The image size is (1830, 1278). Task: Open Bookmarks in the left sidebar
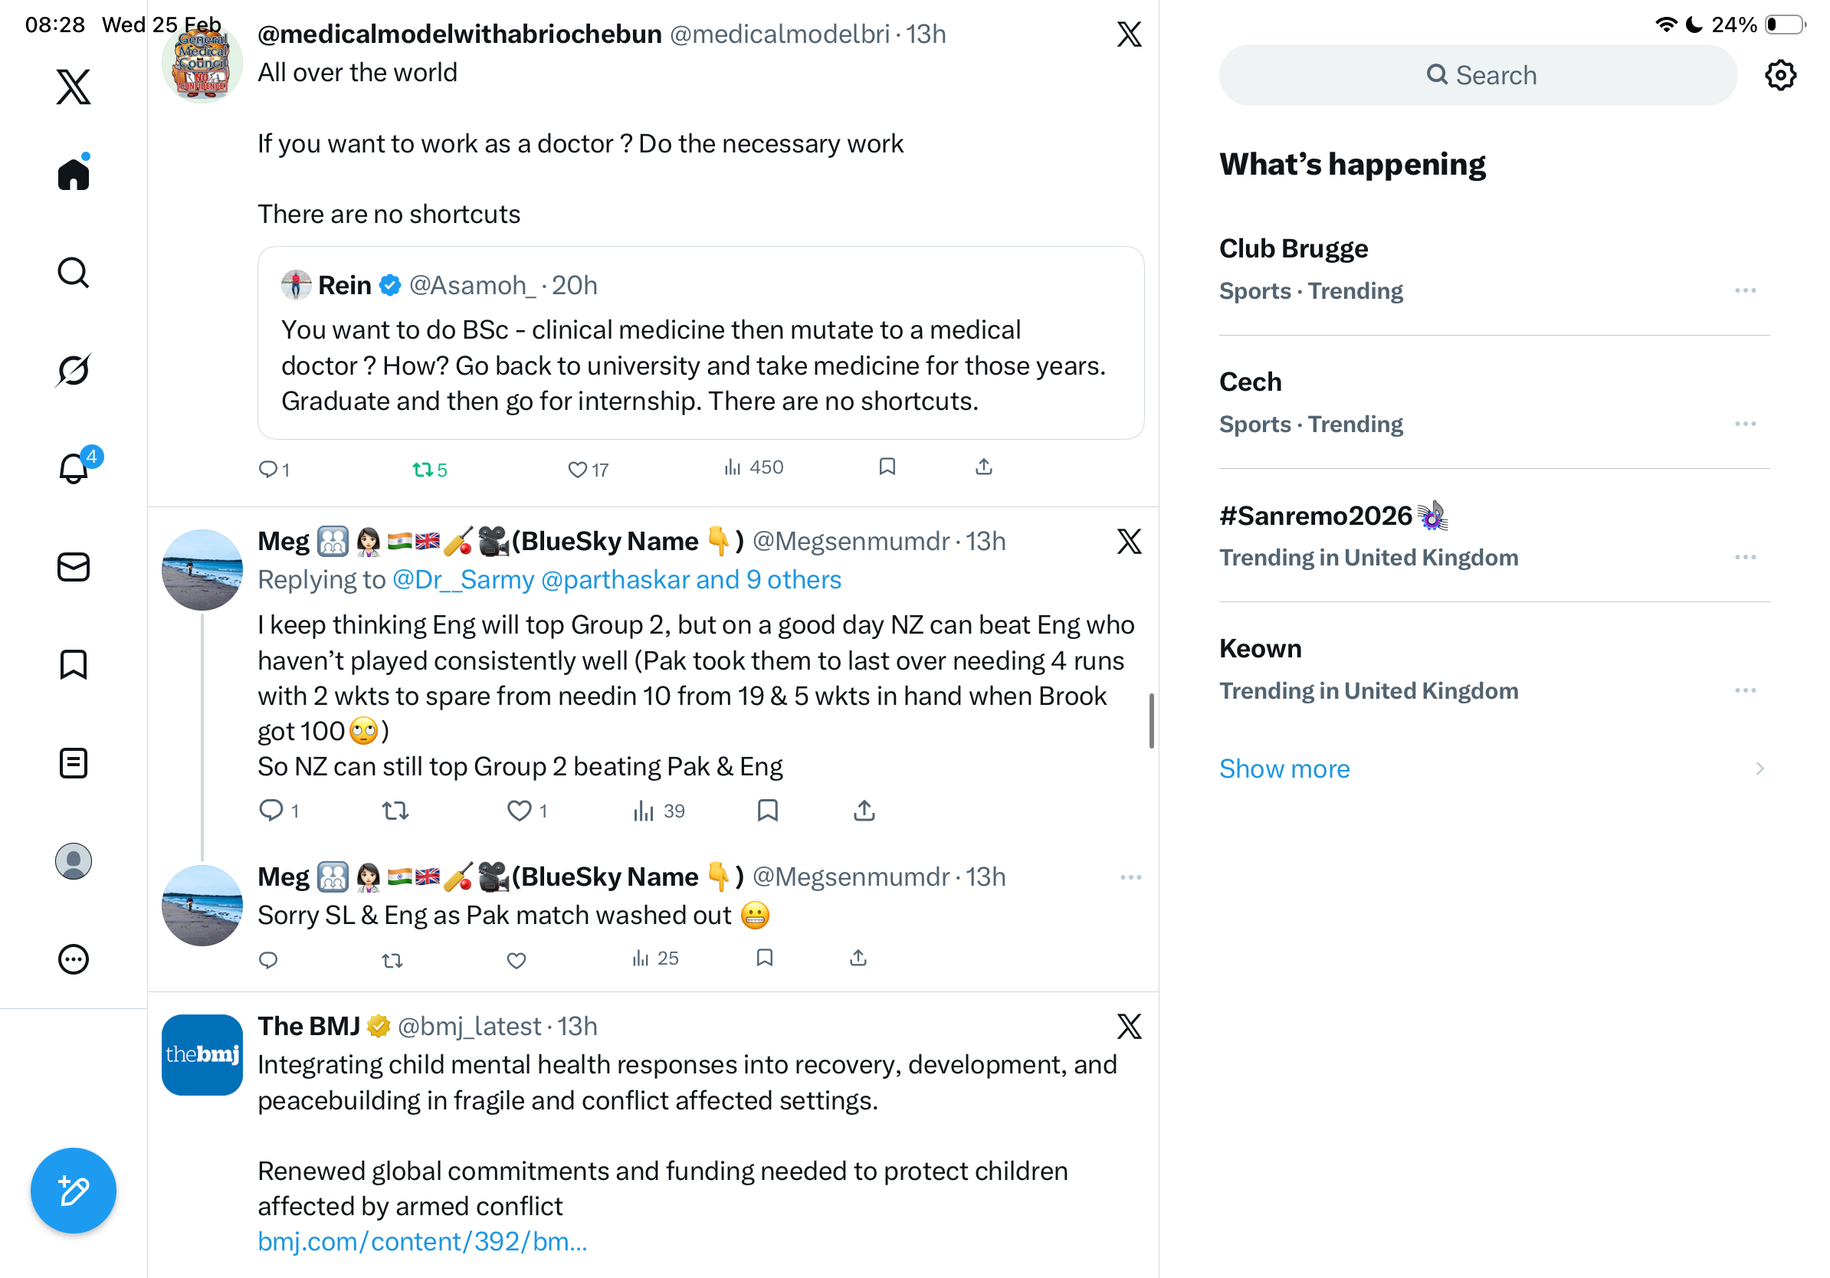(x=74, y=664)
